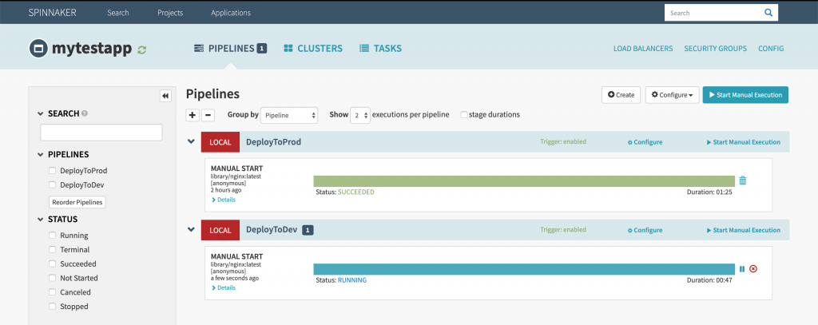
Task: Open the Applications menu in top nav
Action: (x=230, y=13)
